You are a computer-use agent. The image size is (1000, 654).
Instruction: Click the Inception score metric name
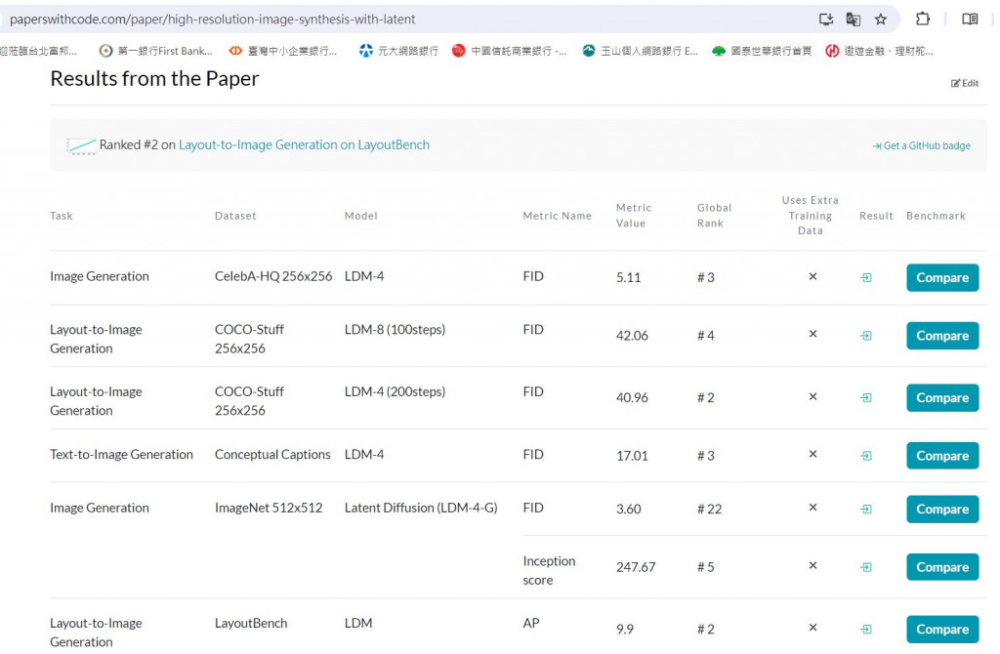pyautogui.click(x=549, y=570)
